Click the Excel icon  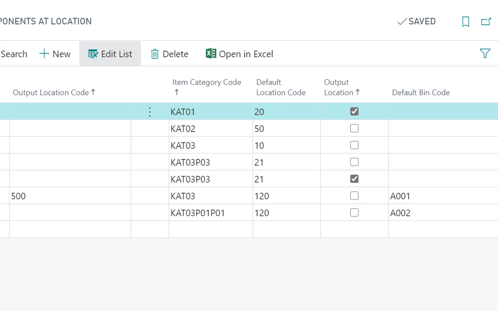[211, 53]
